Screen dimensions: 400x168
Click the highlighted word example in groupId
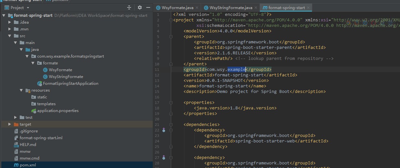point(237,70)
